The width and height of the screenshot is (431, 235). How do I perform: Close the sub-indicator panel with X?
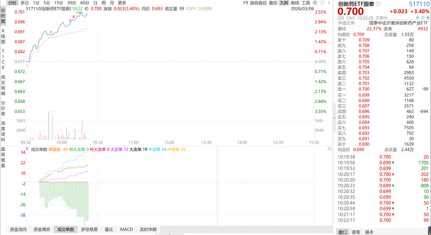(x=330, y=149)
